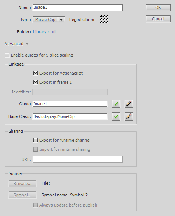Click the Name field containing Image1
Screen dimensions: 175x216
coord(77,8)
